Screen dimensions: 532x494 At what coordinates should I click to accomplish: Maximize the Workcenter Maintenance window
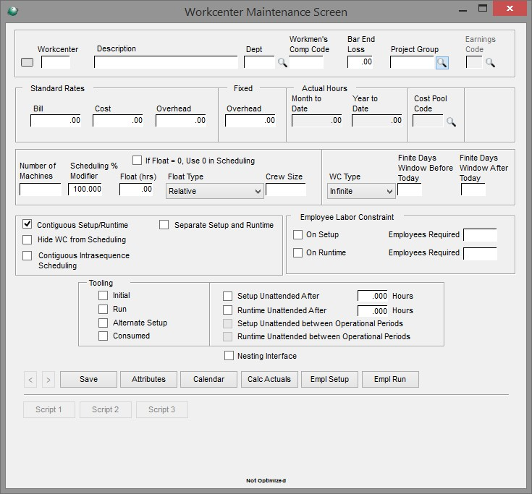(483, 8)
